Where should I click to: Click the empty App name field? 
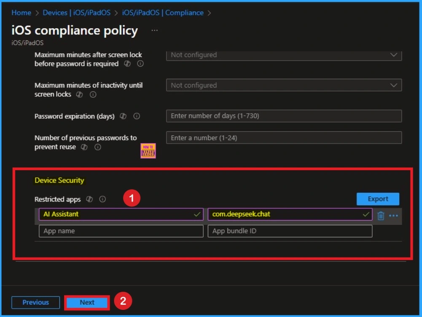pos(121,231)
